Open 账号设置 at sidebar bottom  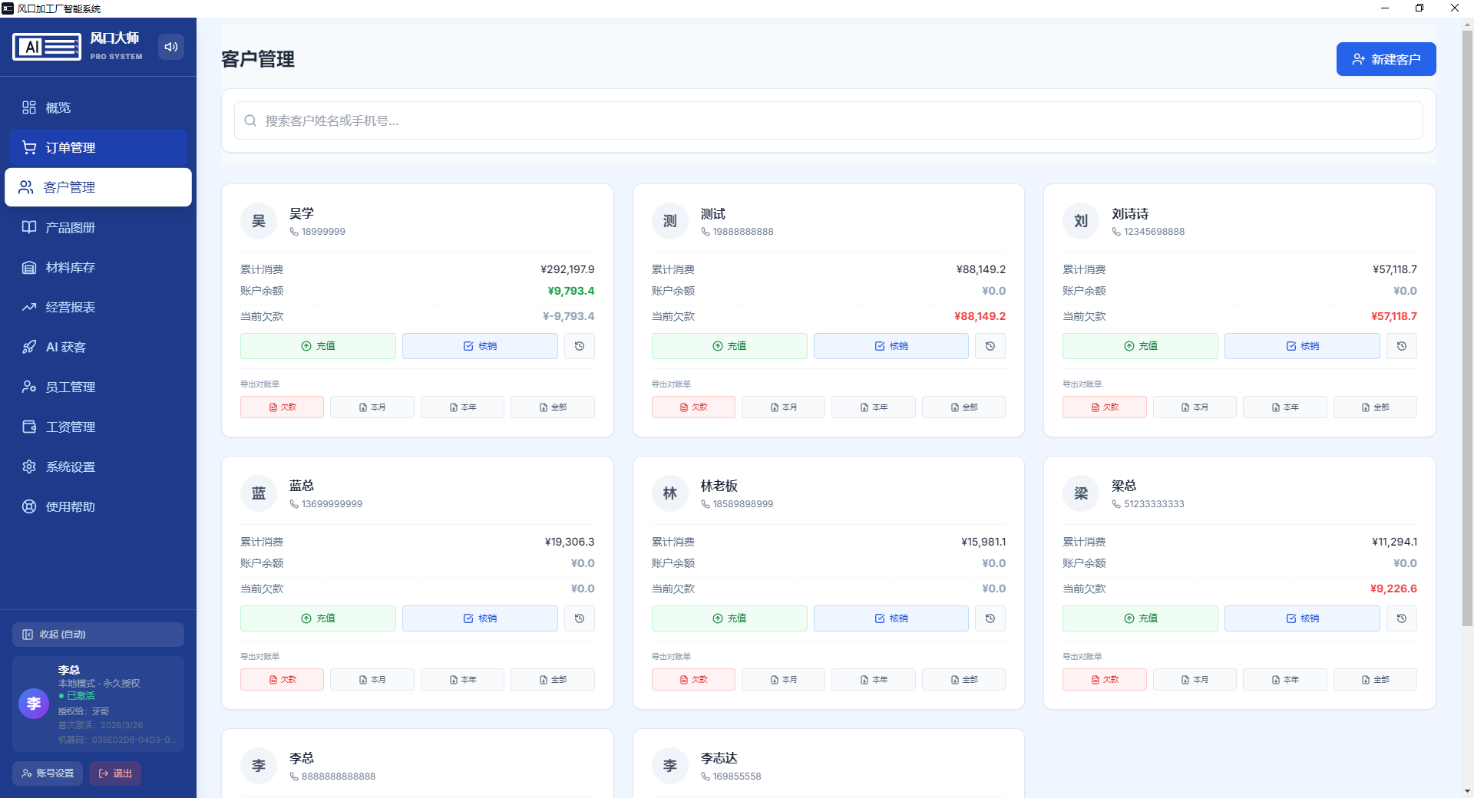point(48,773)
